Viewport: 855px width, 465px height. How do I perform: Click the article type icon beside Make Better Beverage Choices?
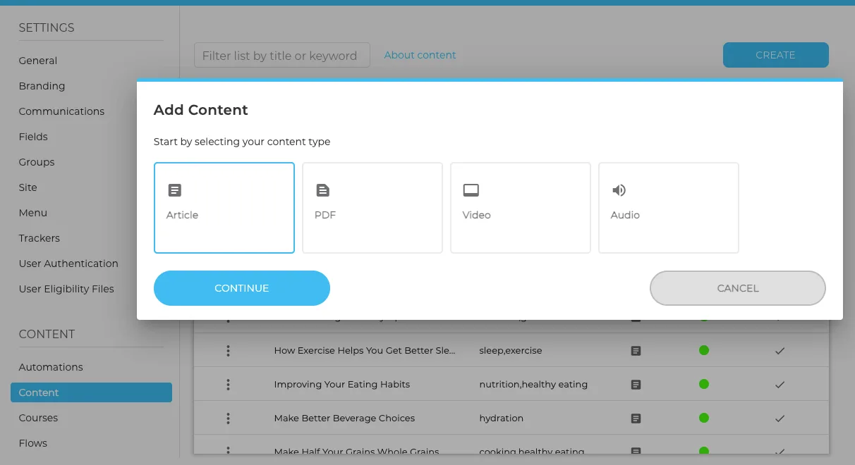tap(636, 418)
